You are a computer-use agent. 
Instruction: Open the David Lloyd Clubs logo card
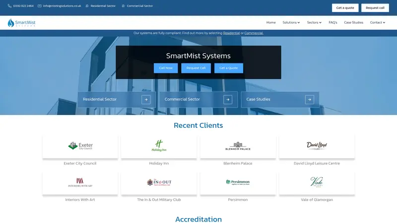click(x=317, y=146)
